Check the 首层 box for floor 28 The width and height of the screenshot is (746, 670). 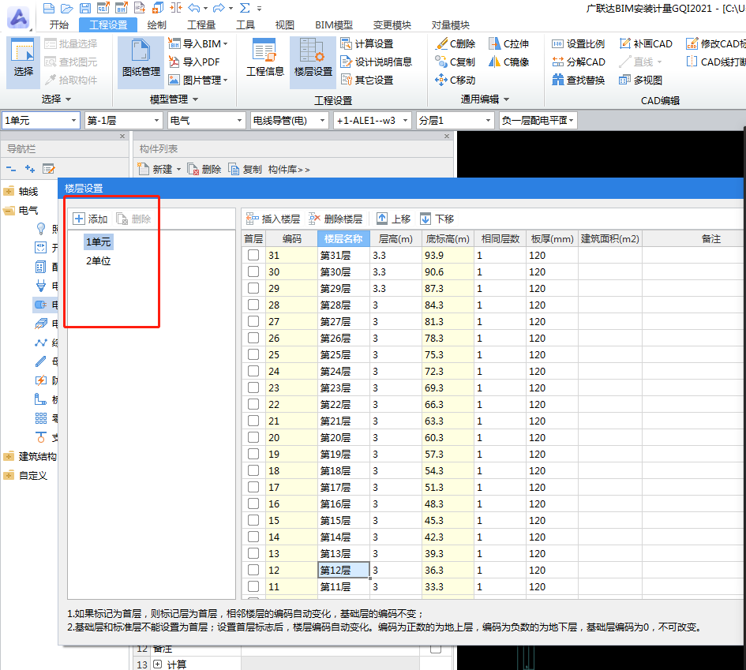[x=253, y=305]
